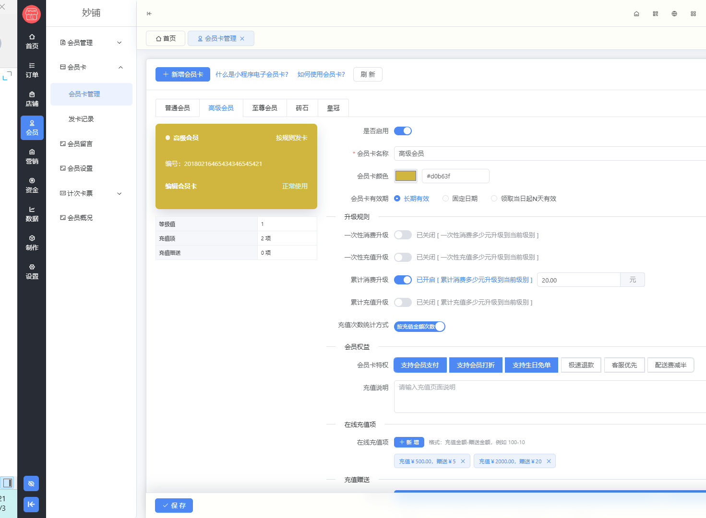The image size is (706, 518).
Task: Collapse the 会员卡 menu chevron
Action: [x=120, y=68]
